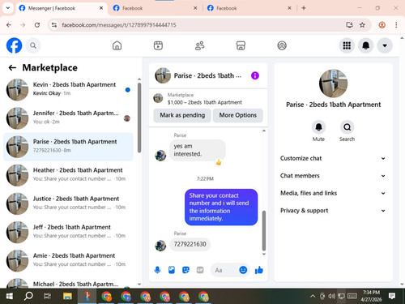Click the message Aa input field
Viewport: 405px width, 304px height.
pos(224,270)
